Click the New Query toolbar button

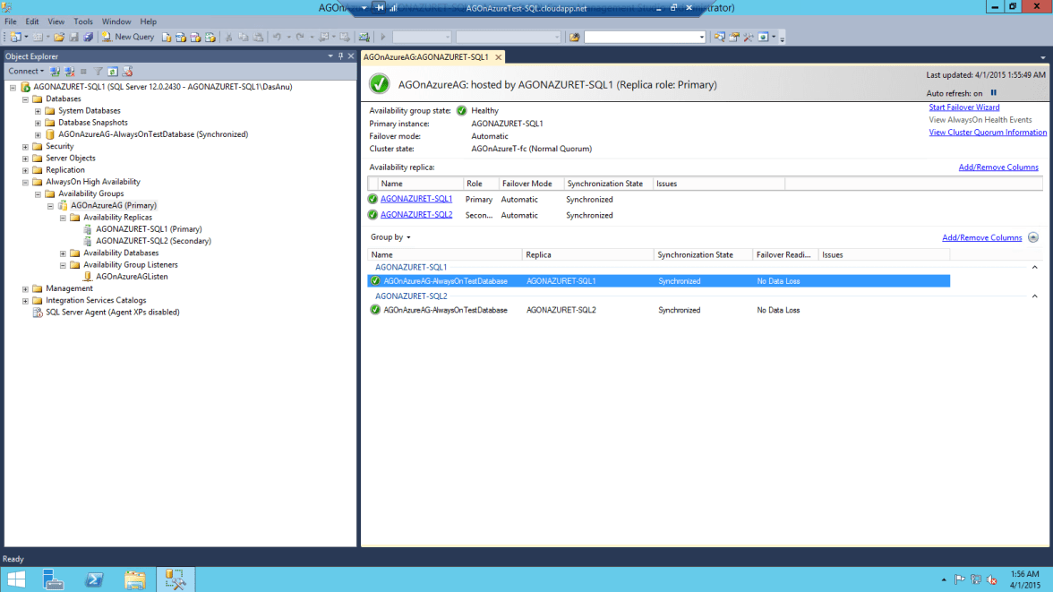point(127,37)
